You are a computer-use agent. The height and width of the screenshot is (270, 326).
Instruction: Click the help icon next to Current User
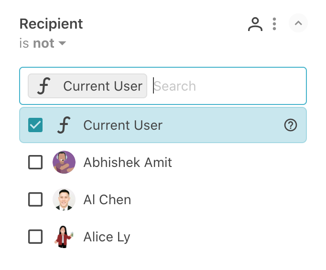291,125
